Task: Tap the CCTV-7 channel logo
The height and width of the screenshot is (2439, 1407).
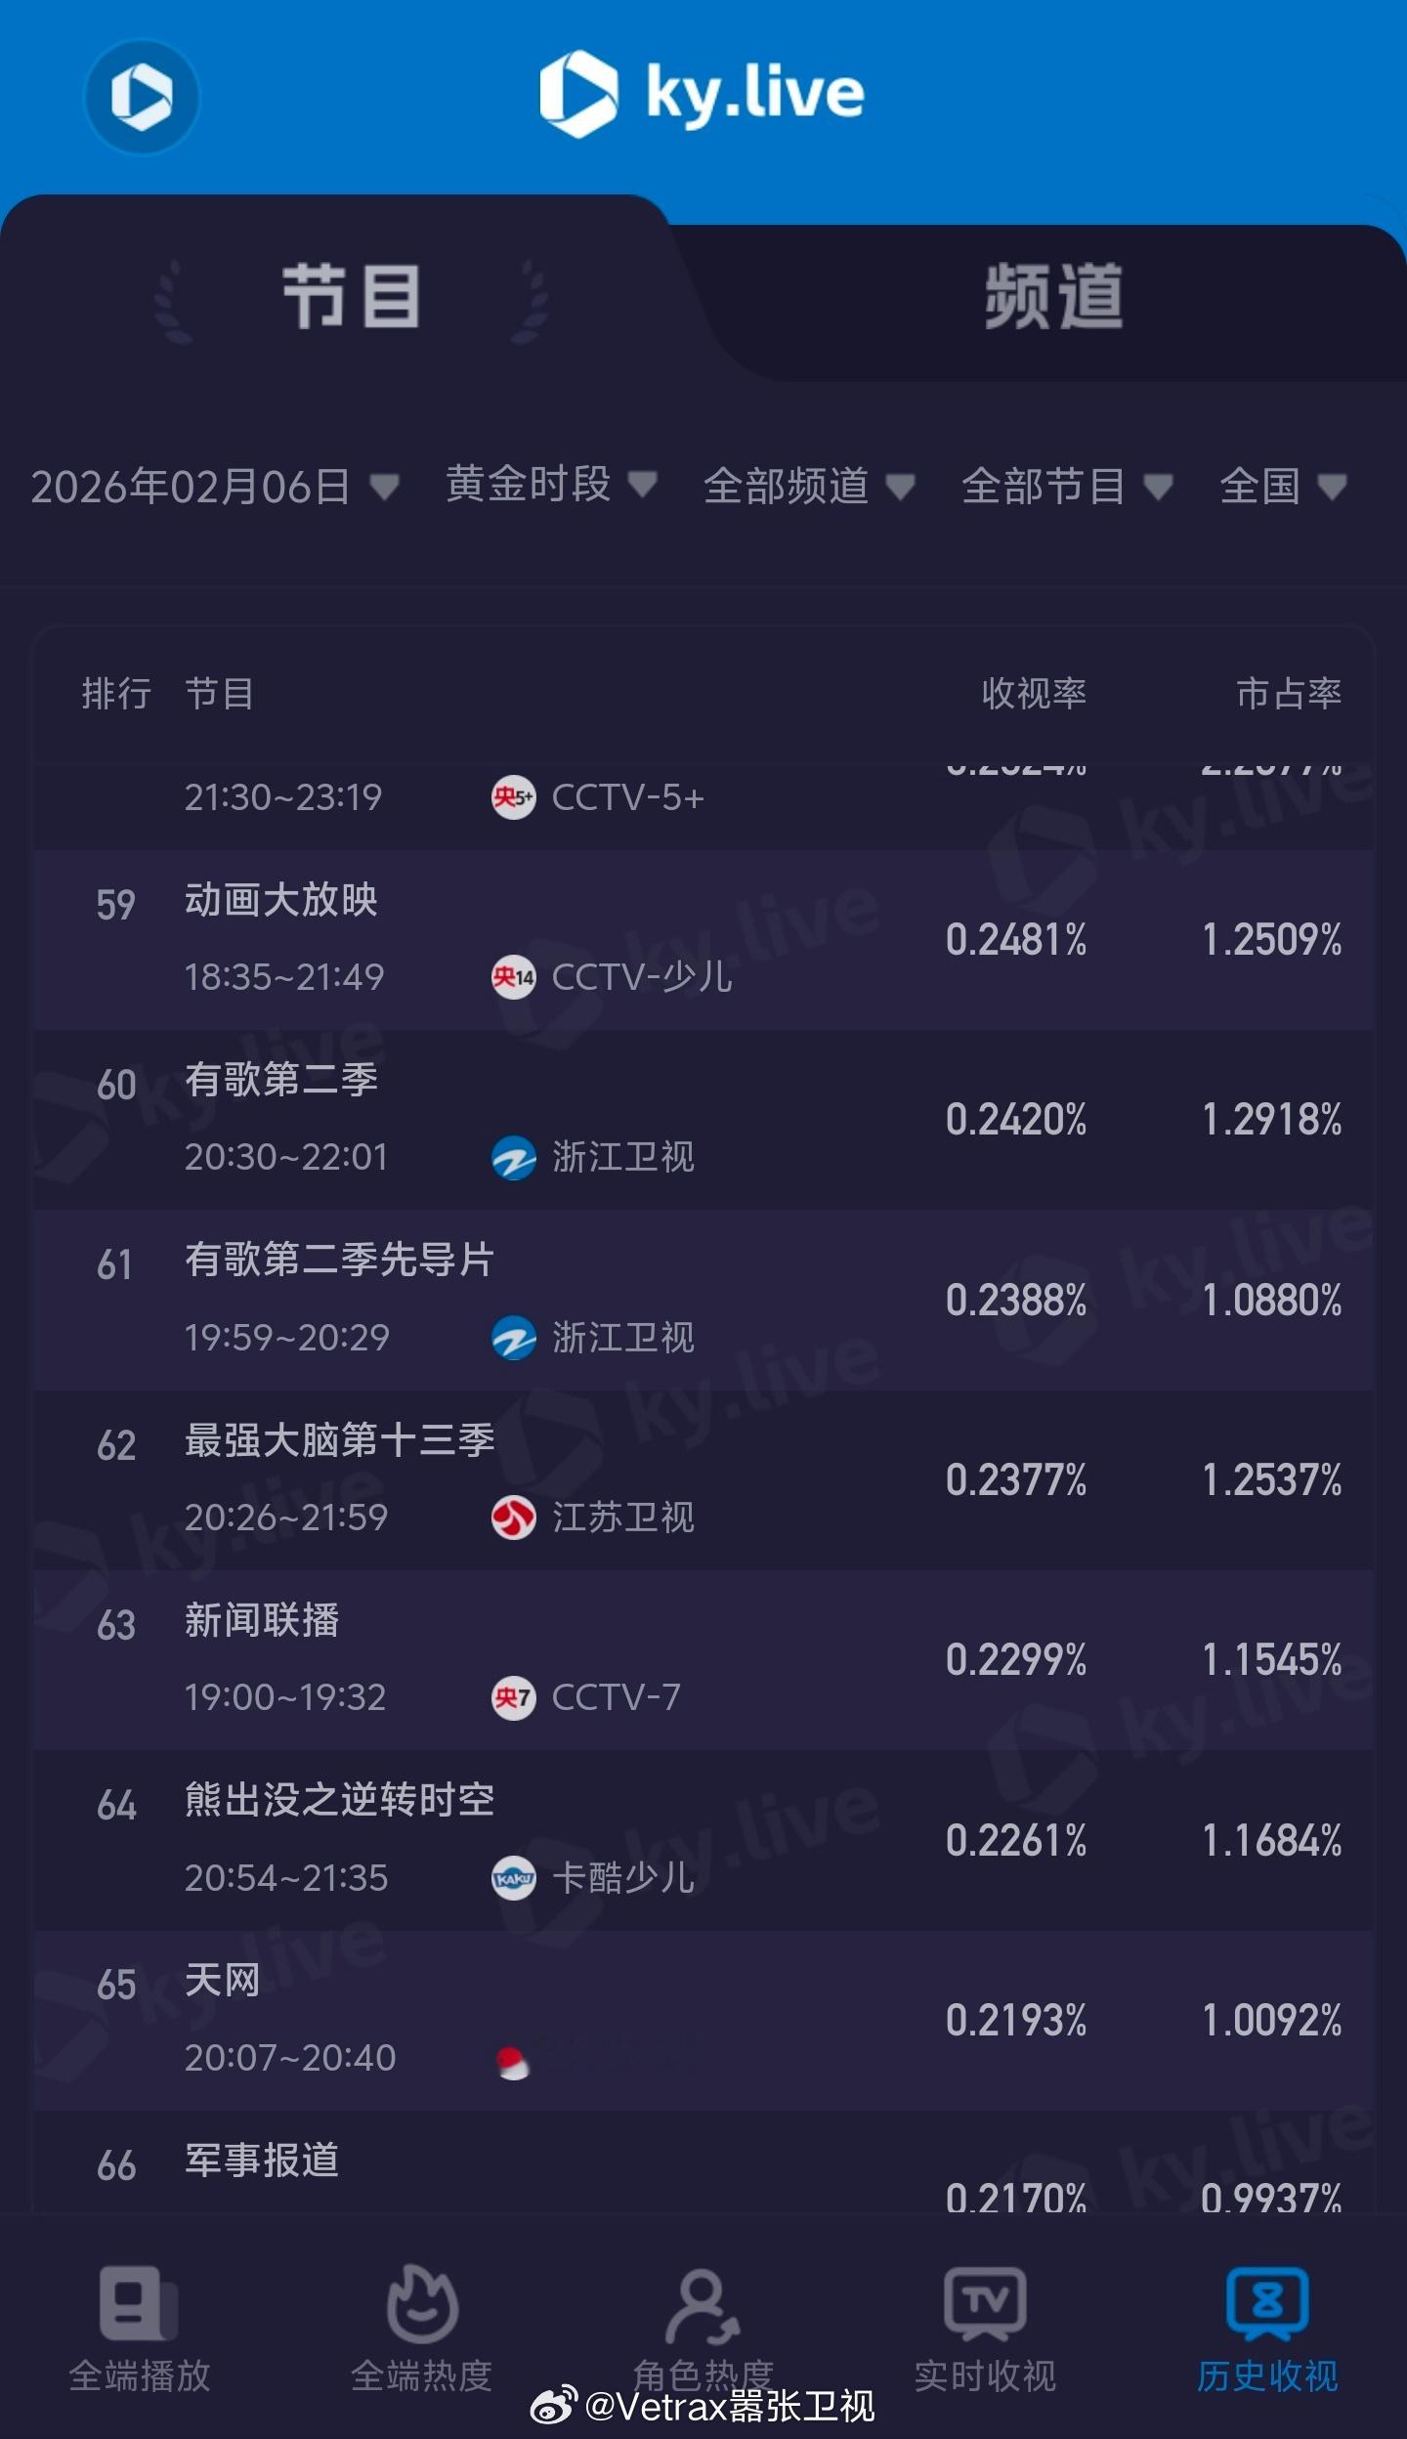Action: 513,1697
